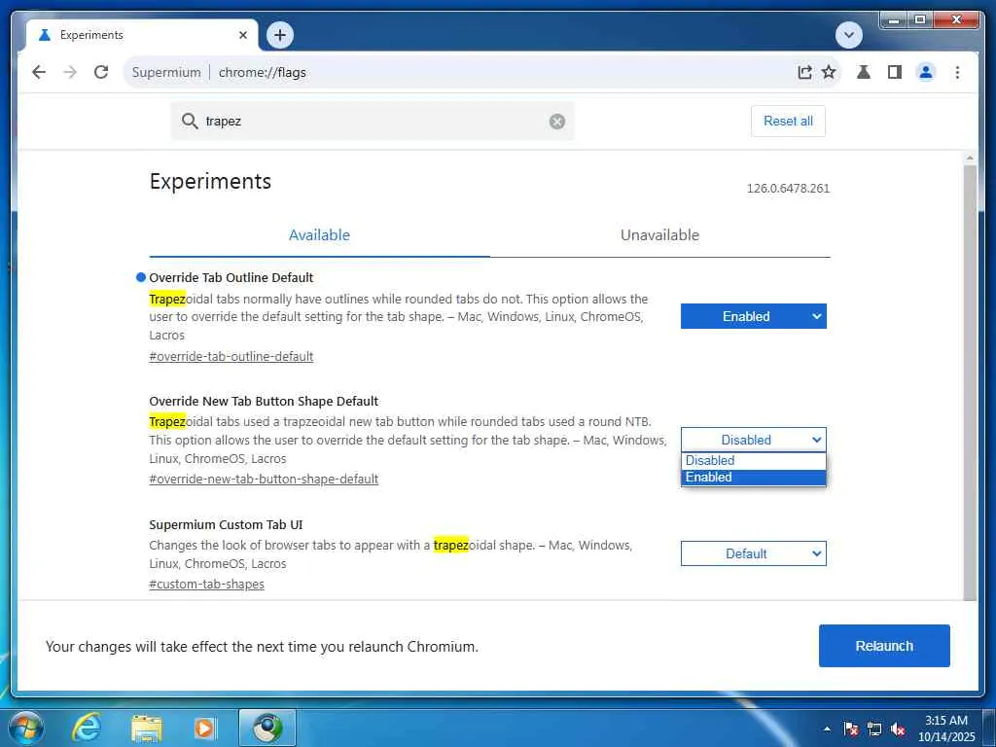Open the three-dot browser menu
Viewport: 996px width, 747px height.
coord(957,72)
